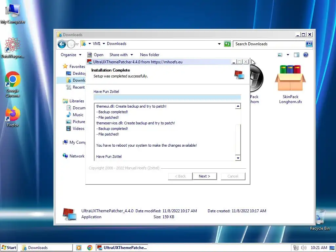This screenshot has width=336, height=252.
Task: Open Desktop in Favorites
Action: pyautogui.click(x=76, y=73)
